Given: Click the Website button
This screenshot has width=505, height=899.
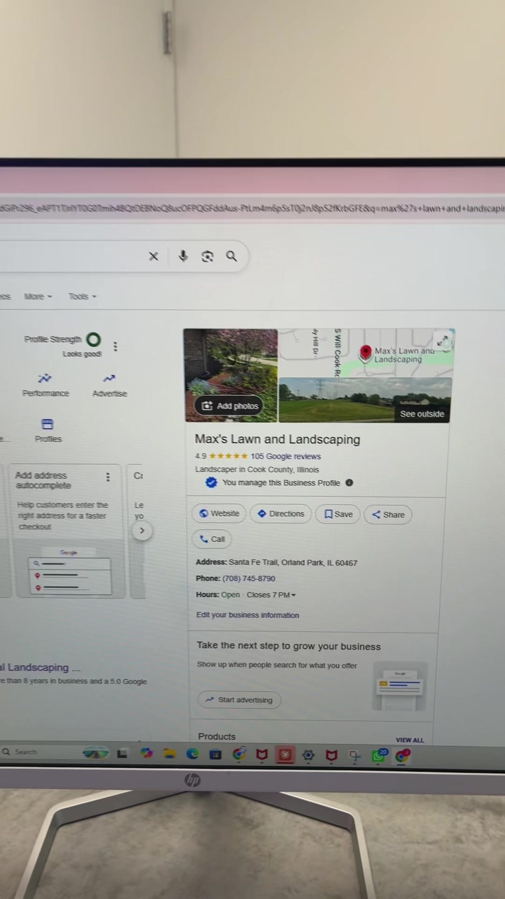Looking at the screenshot, I should point(219,513).
